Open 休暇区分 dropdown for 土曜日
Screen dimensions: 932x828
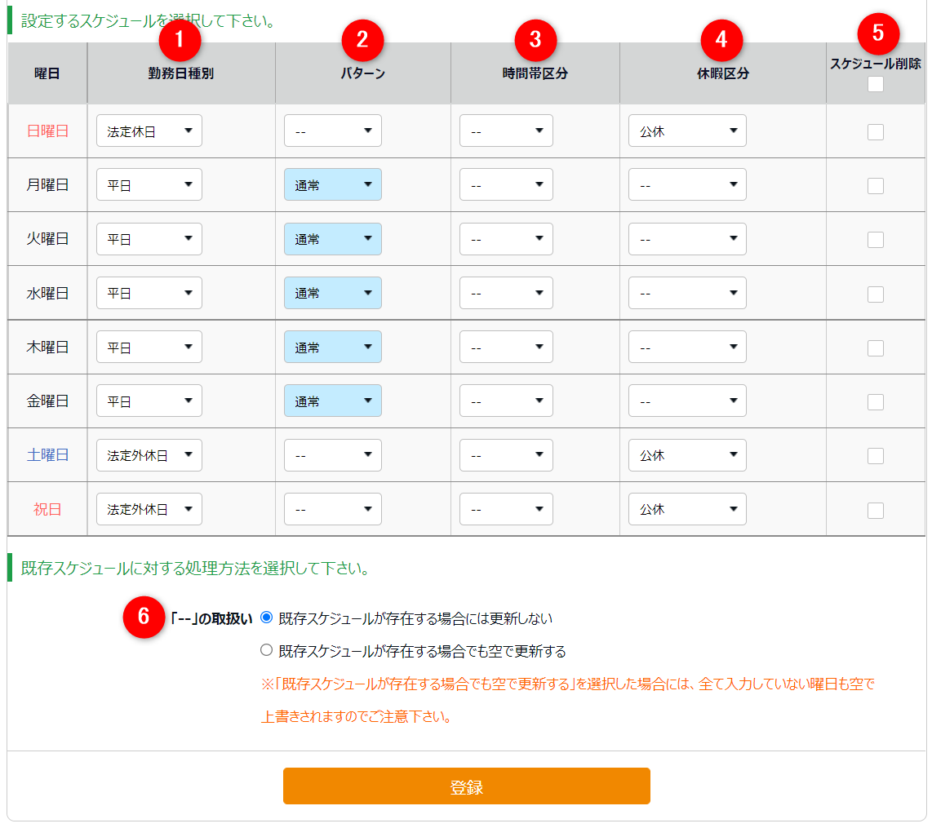pyautogui.click(x=687, y=455)
